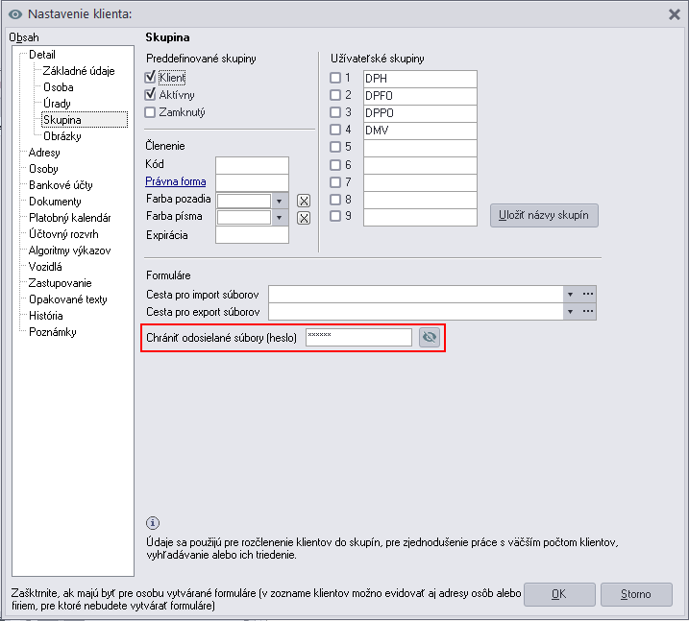Click the Farba pozadia color swatch
The image size is (689, 621).
pos(244,201)
